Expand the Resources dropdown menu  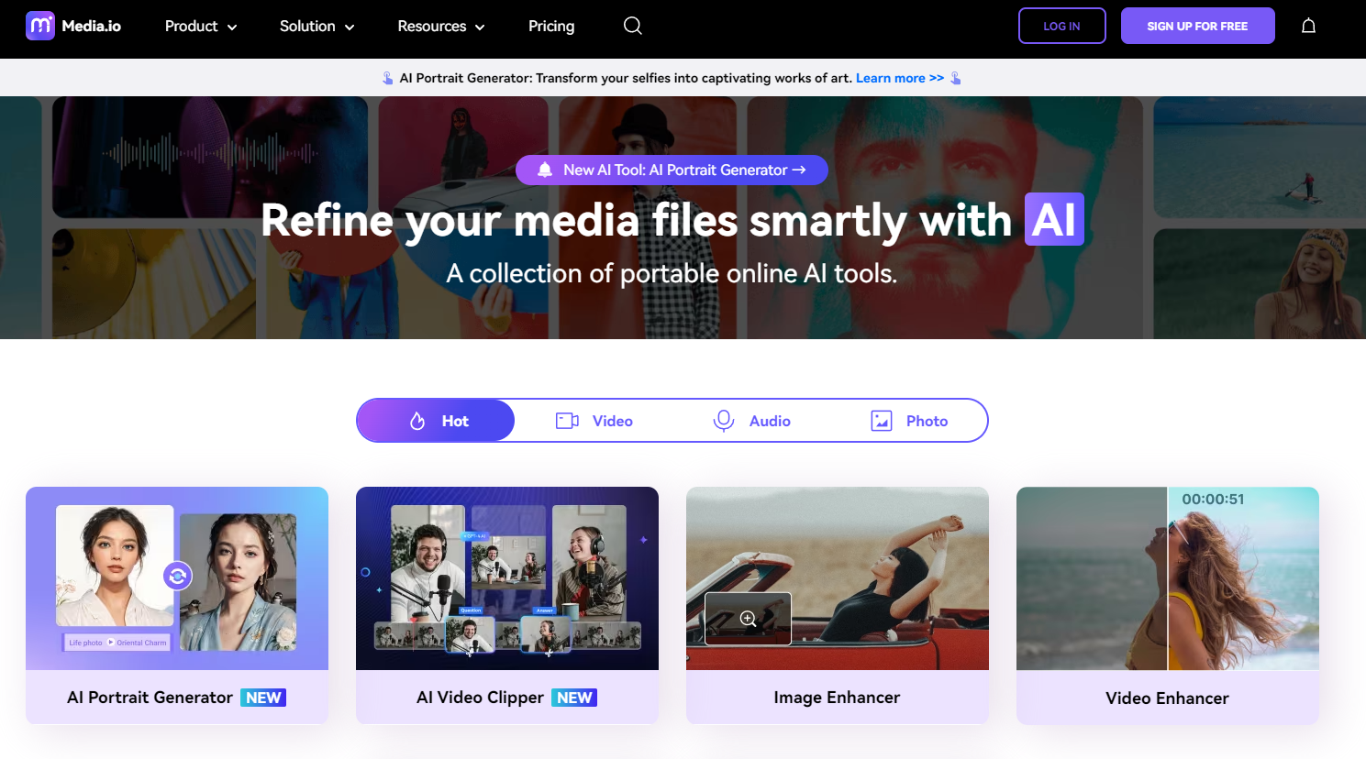coord(441,26)
